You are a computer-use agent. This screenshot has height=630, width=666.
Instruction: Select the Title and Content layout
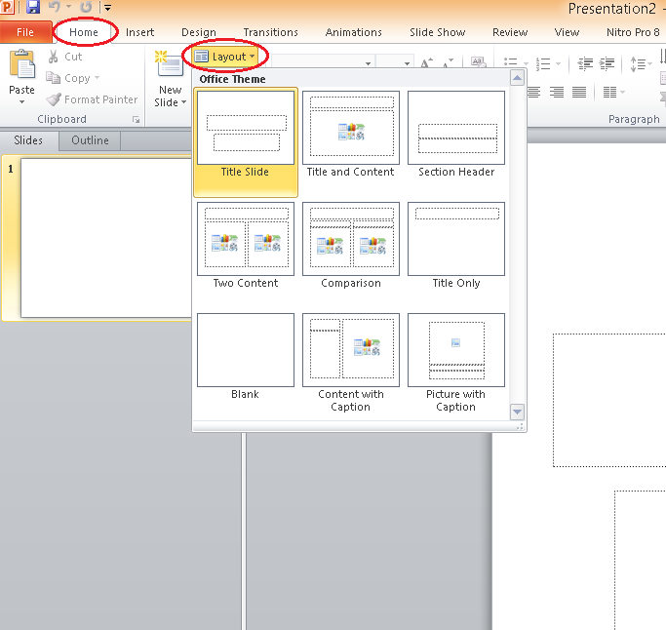click(x=350, y=129)
